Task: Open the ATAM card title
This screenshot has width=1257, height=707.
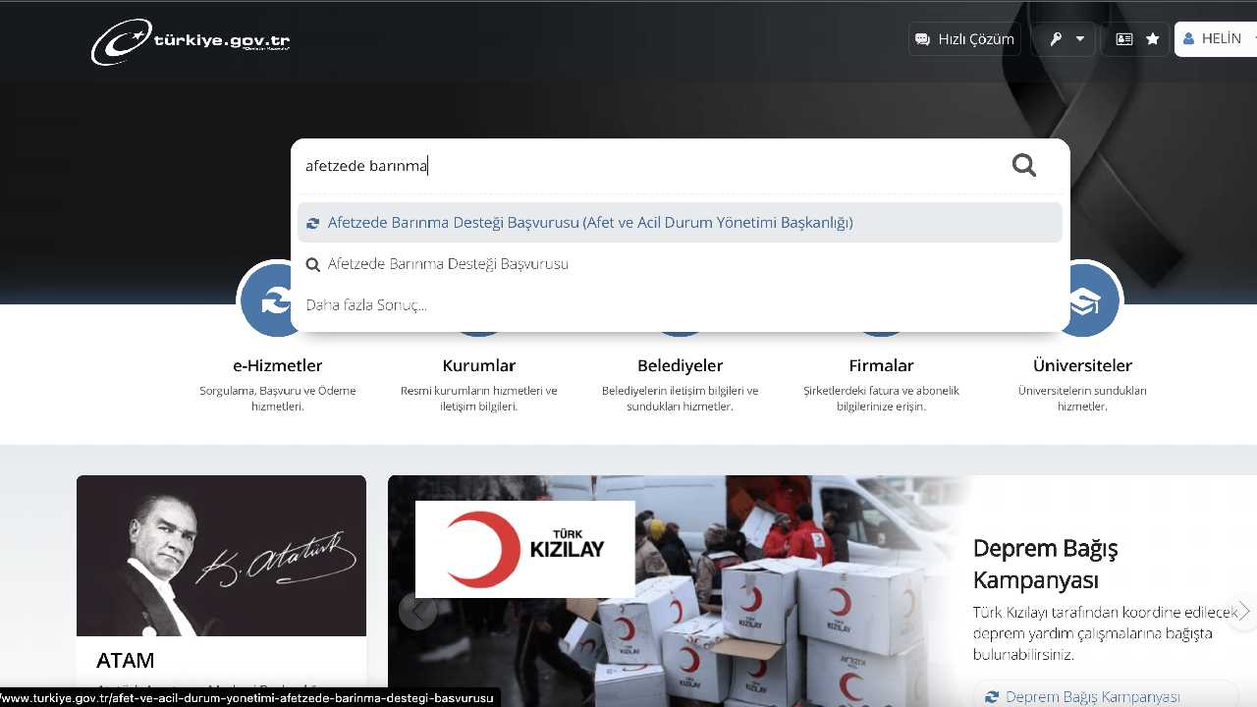Action: (126, 660)
